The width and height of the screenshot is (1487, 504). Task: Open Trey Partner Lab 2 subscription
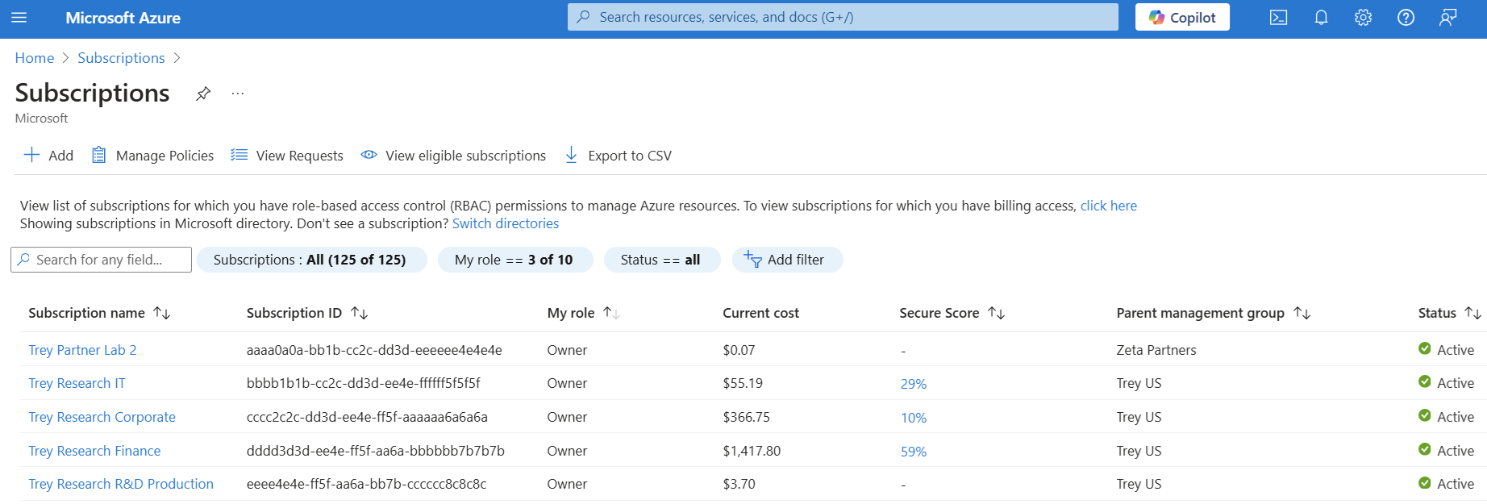82,350
